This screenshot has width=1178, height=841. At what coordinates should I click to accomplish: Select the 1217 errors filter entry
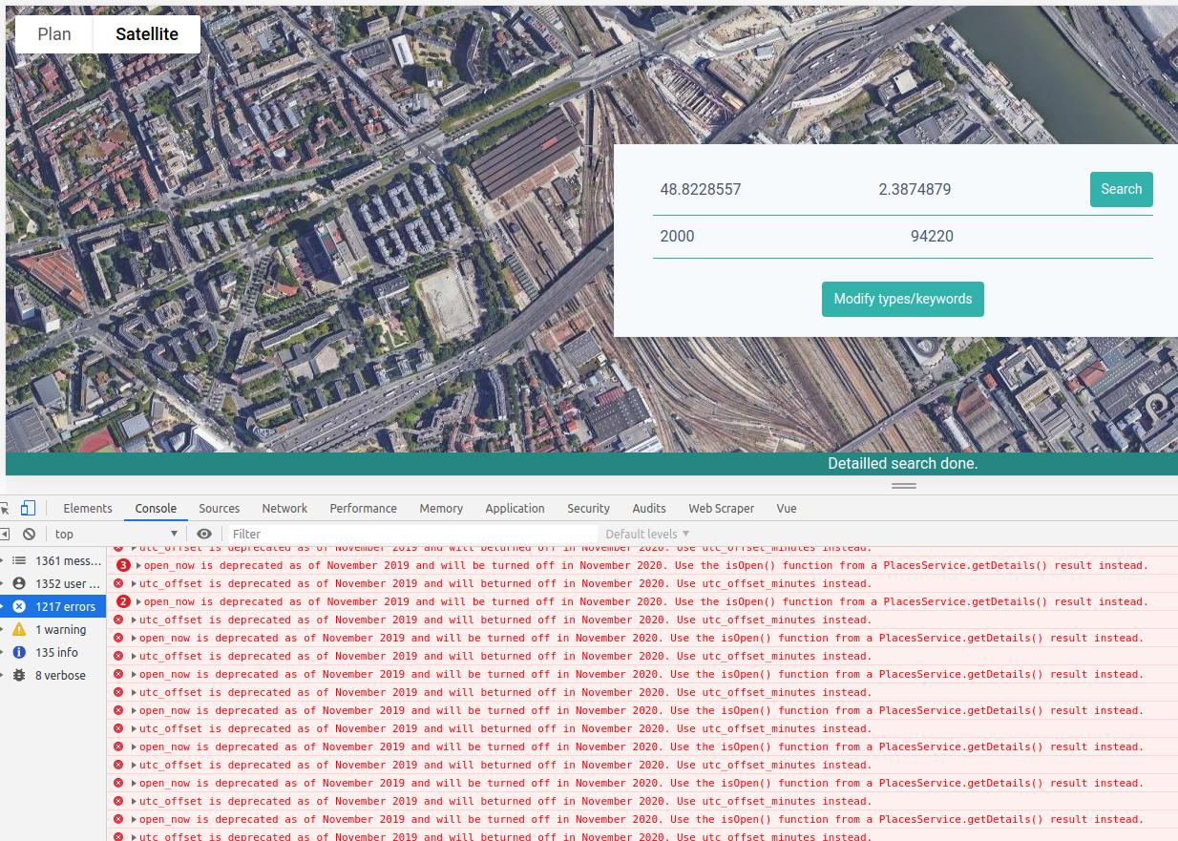point(53,606)
